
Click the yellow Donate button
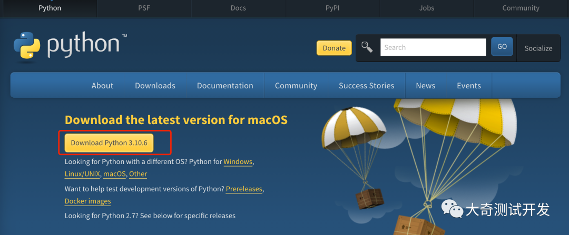334,48
